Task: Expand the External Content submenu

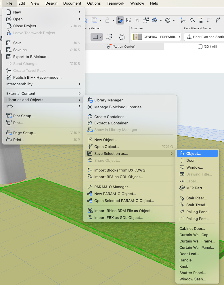Action: (x=43, y=93)
